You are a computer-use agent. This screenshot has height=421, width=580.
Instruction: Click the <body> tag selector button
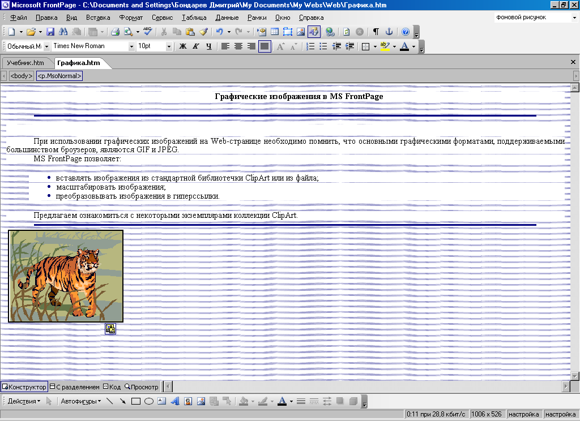22,76
